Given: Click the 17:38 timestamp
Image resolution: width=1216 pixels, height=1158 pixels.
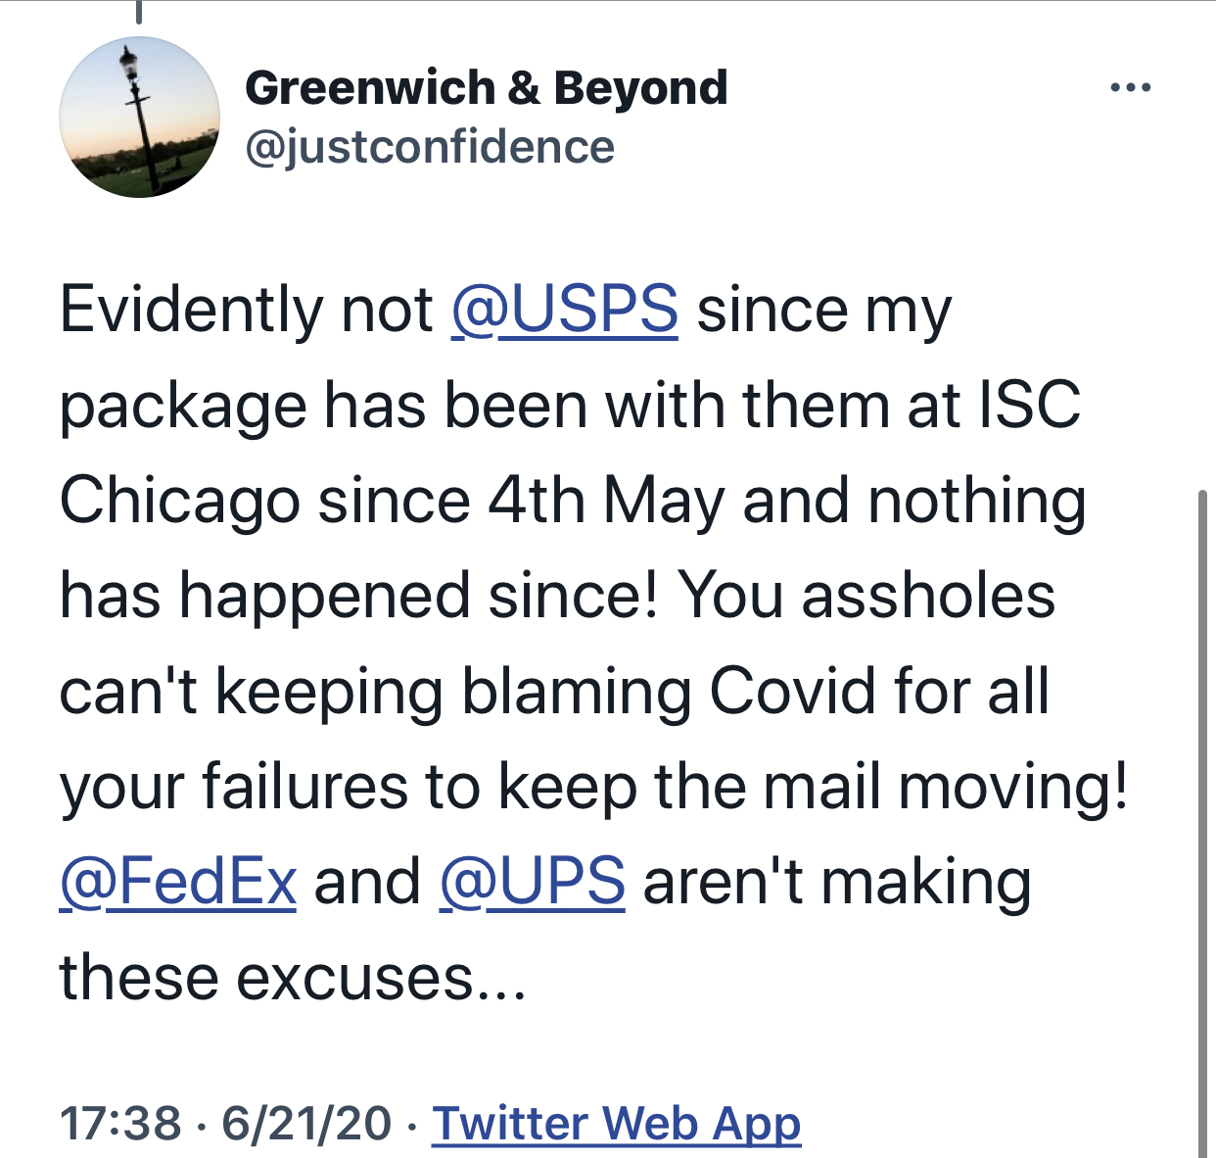Looking at the screenshot, I should (x=120, y=1123).
